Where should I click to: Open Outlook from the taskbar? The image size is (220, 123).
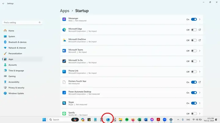(108, 120)
